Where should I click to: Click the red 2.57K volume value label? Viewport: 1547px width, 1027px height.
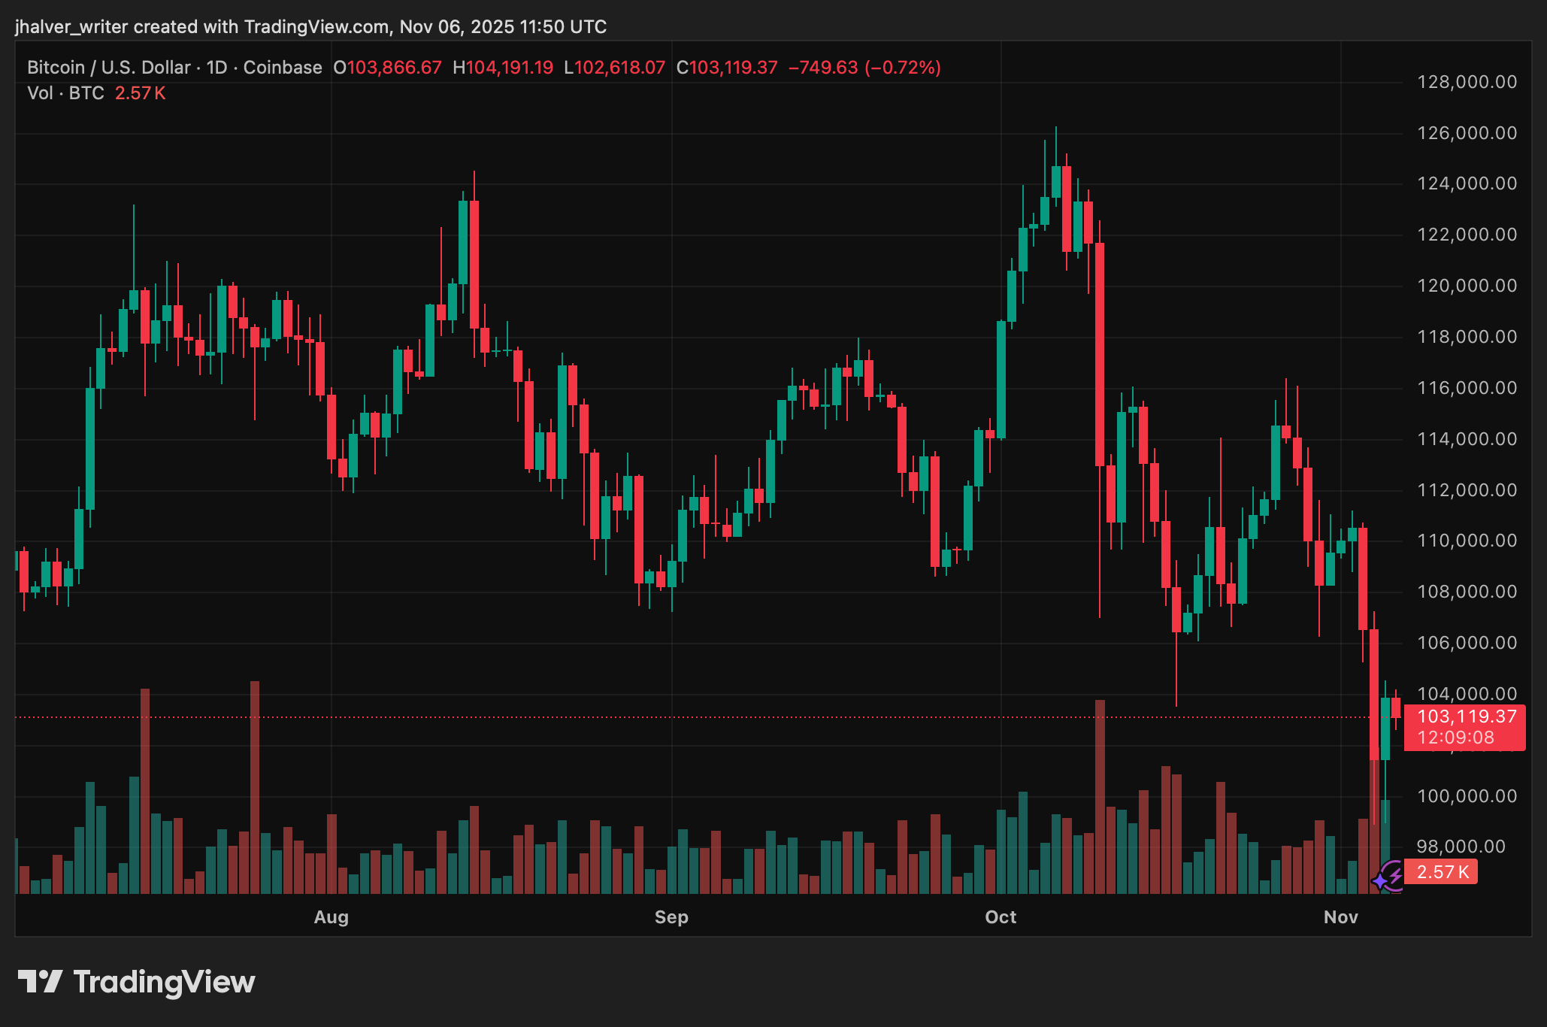(x=1440, y=872)
